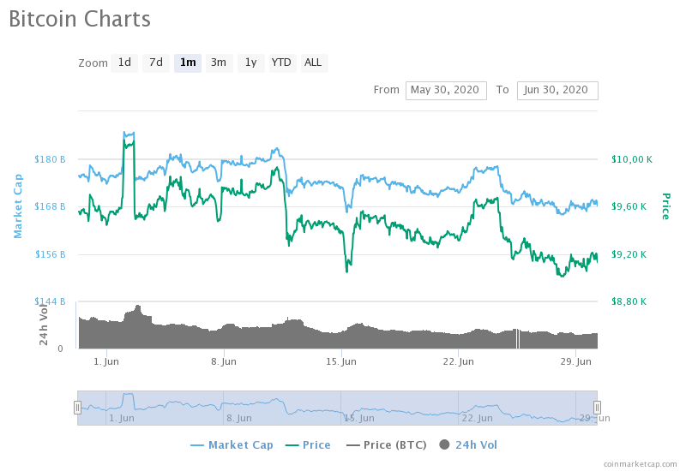Click the 29. Jun x-axis label
This screenshot has height=471, width=686.
pyautogui.click(x=575, y=361)
